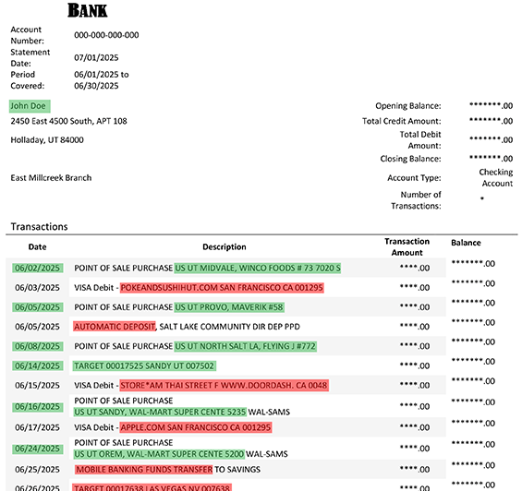The width and height of the screenshot is (522, 491).
Task: Click the Total Credit Amount label
Action: [x=402, y=121]
